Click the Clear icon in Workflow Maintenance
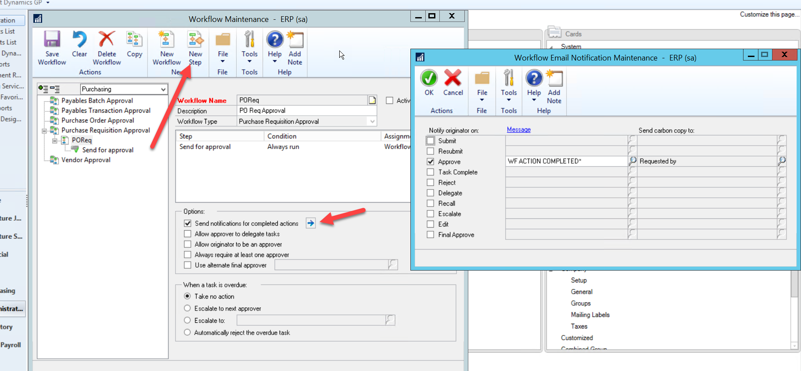The height and width of the screenshot is (371, 801). pyautogui.click(x=79, y=39)
